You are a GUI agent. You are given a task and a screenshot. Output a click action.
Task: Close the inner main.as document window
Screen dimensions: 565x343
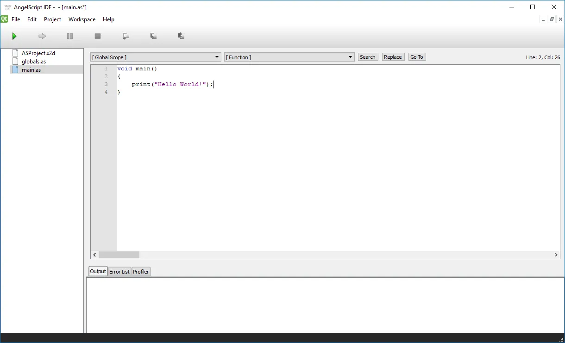[x=560, y=19]
